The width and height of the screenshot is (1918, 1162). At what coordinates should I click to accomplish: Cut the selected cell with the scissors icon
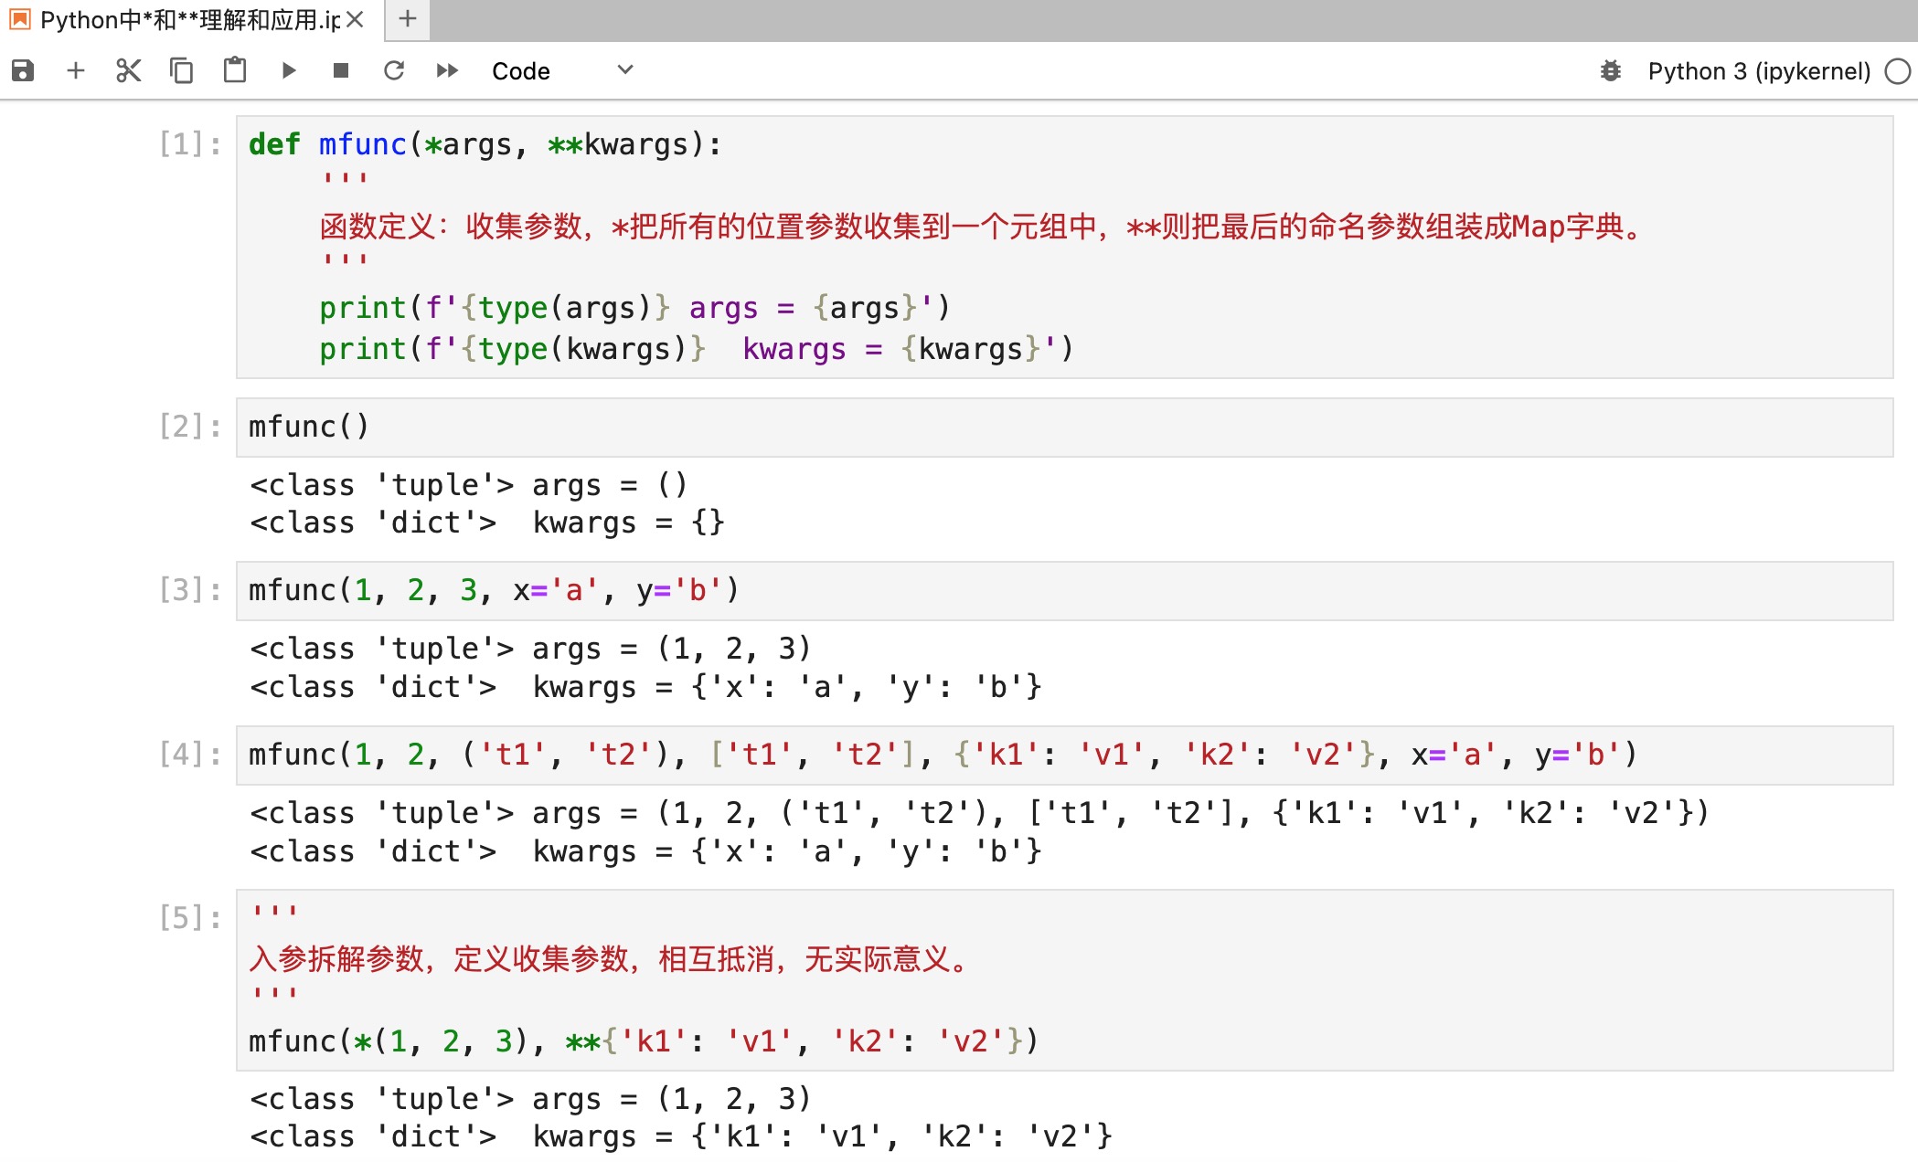click(129, 70)
